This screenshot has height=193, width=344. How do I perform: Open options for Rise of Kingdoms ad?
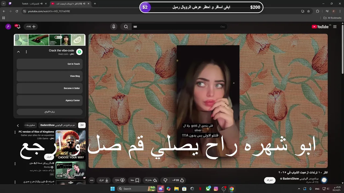tap(15, 132)
